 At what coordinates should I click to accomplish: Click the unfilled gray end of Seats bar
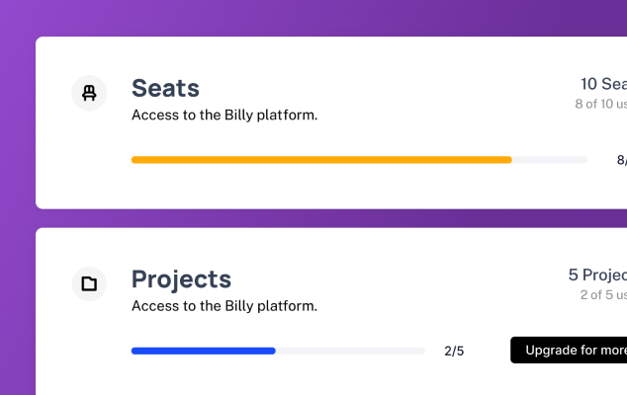[x=550, y=159]
